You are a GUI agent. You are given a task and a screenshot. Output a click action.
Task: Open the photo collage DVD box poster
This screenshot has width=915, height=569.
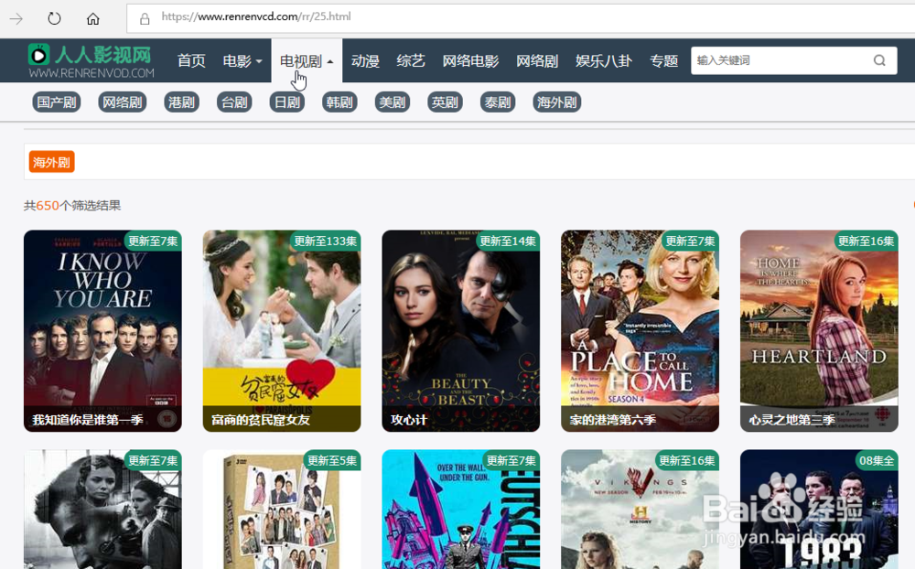(x=282, y=510)
